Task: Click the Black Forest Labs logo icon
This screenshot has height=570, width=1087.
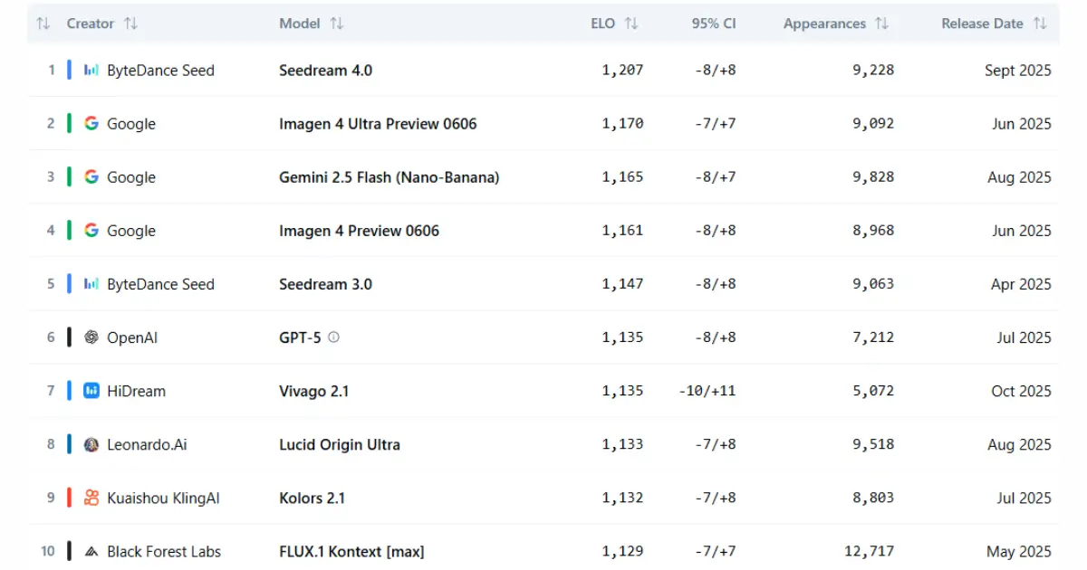Action: (91, 551)
